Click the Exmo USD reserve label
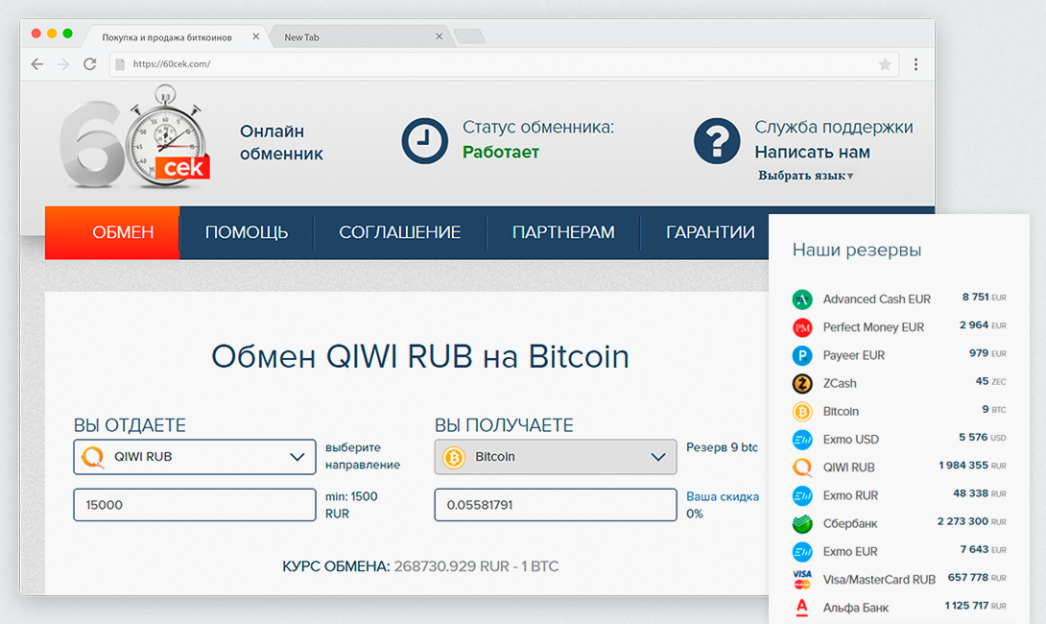 [x=850, y=439]
